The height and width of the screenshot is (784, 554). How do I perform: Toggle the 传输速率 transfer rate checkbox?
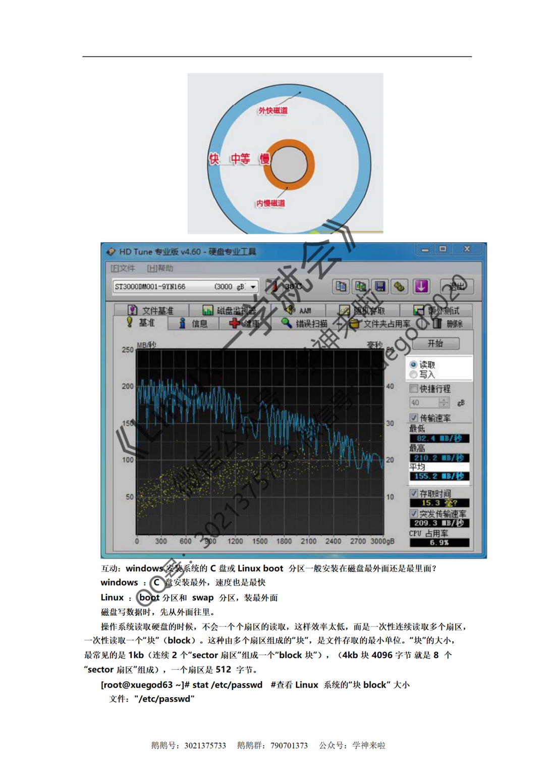414,418
